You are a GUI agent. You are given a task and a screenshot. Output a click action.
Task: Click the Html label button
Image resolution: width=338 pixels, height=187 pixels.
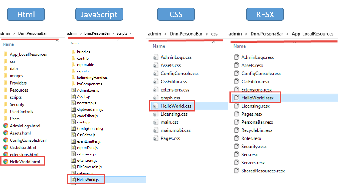tap(26, 14)
